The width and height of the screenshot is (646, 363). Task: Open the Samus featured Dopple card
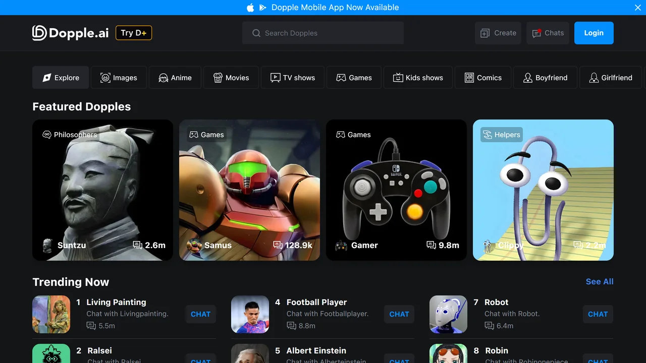[x=249, y=190]
